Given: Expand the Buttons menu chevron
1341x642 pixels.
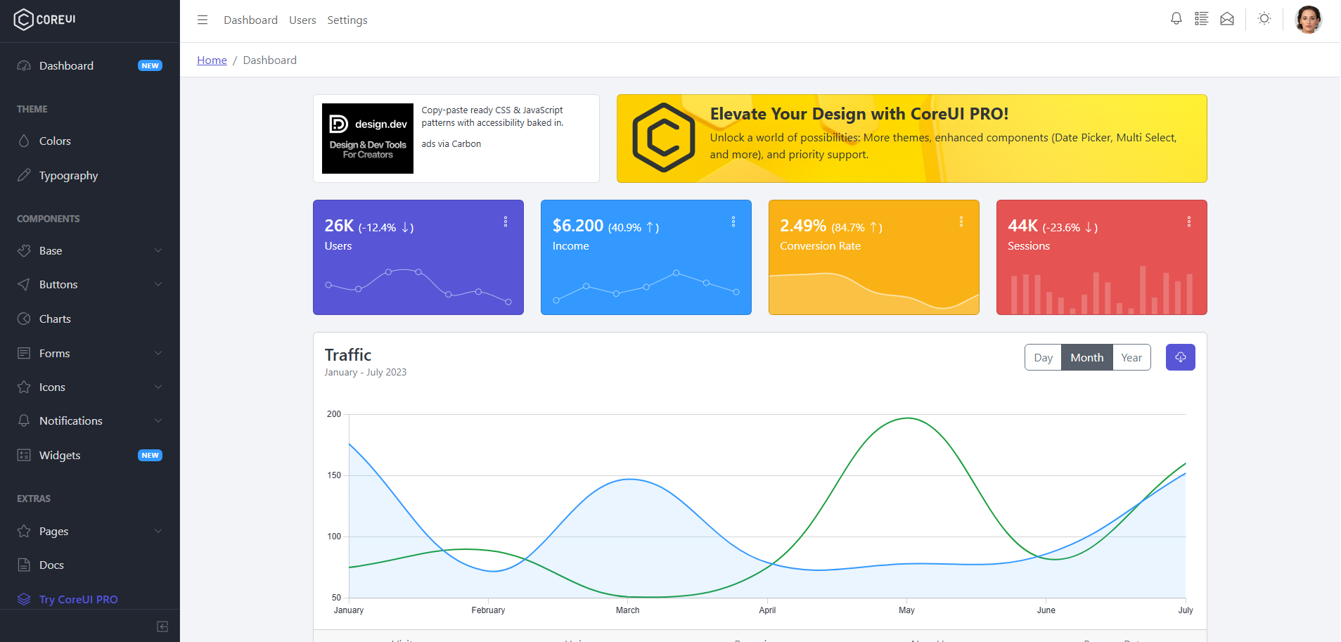Looking at the screenshot, I should 158,284.
